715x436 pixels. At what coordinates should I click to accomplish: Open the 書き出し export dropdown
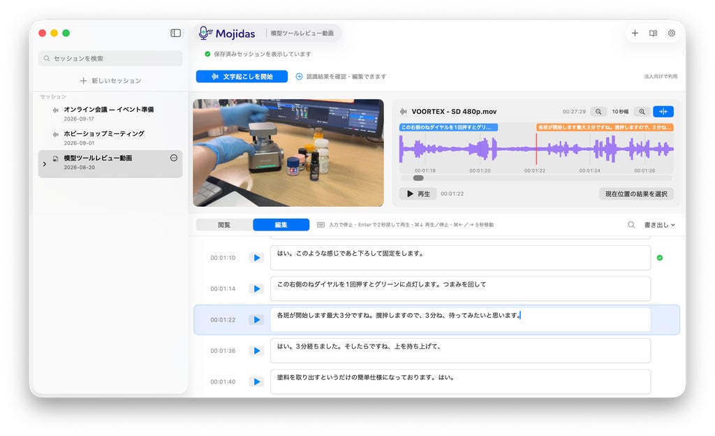click(x=659, y=224)
